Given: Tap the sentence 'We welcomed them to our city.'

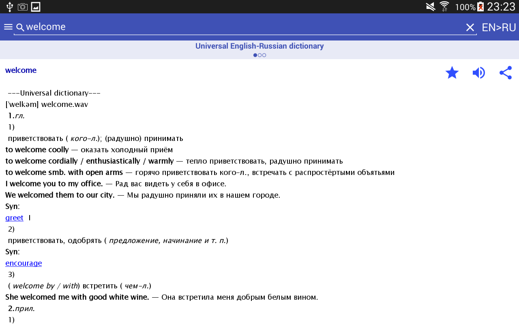Looking at the screenshot, I should coord(60,195).
